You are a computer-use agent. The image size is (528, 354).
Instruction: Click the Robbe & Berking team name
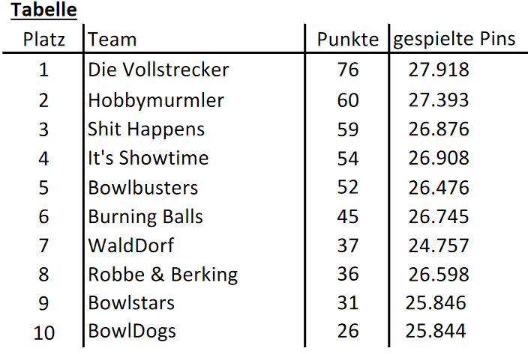163,275
